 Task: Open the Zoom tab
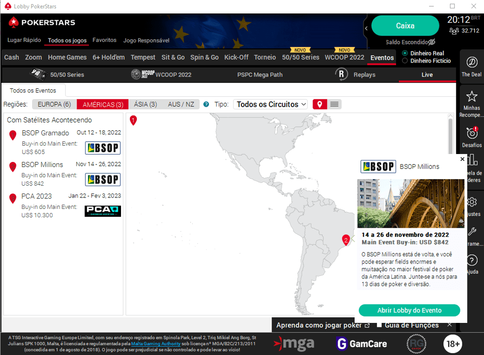34,57
